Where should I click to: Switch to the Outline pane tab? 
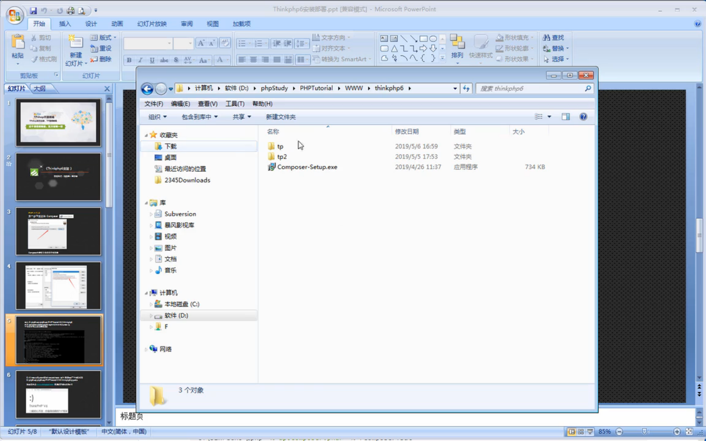coord(40,89)
